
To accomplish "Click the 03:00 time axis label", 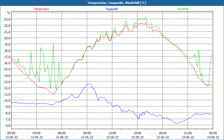I will click(37, 133).
